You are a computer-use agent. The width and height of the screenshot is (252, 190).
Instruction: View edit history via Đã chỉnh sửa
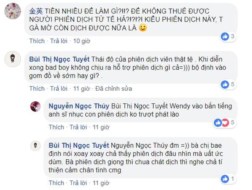(114, 89)
